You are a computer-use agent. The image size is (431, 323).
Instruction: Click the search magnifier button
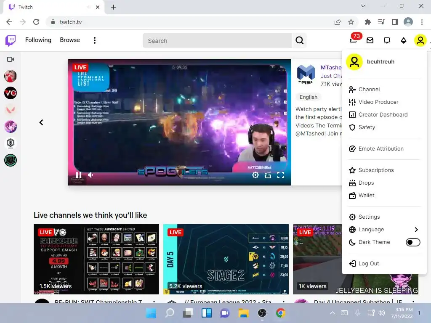[x=299, y=40]
